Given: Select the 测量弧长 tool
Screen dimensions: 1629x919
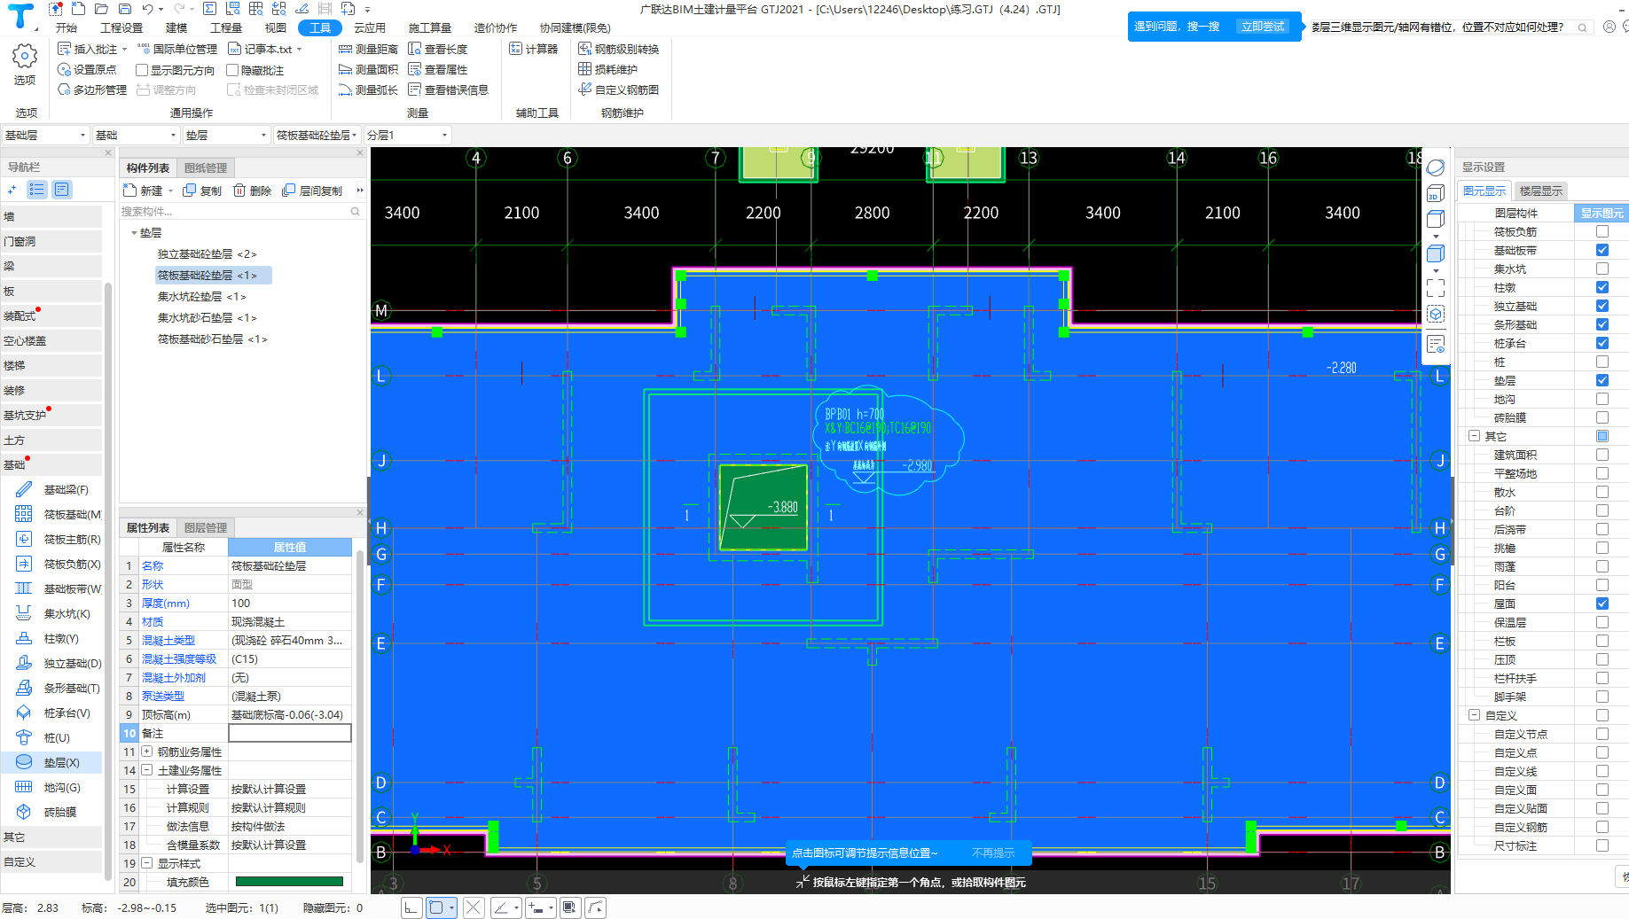Looking at the screenshot, I should (368, 90).
